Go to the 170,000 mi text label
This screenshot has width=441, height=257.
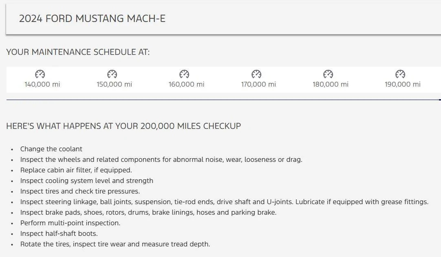[258, 84]
